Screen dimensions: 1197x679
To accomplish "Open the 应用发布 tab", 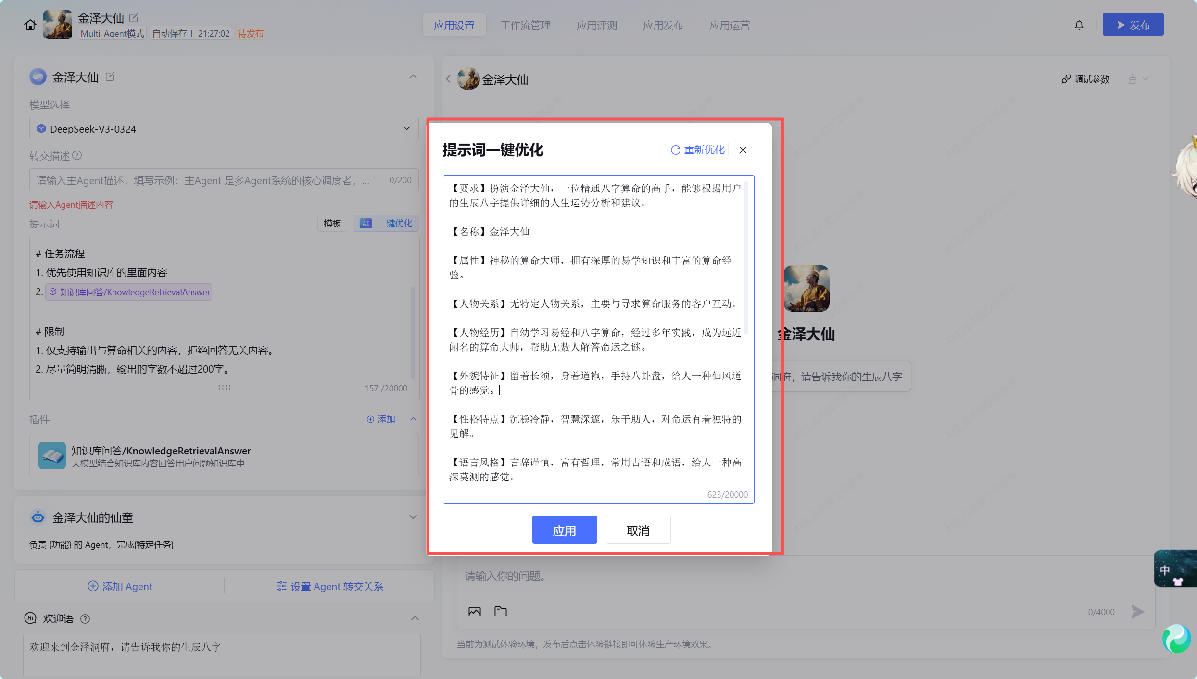I will 663,25.
